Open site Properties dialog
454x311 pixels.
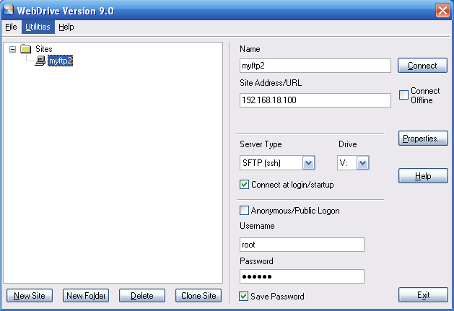(423, 139)
